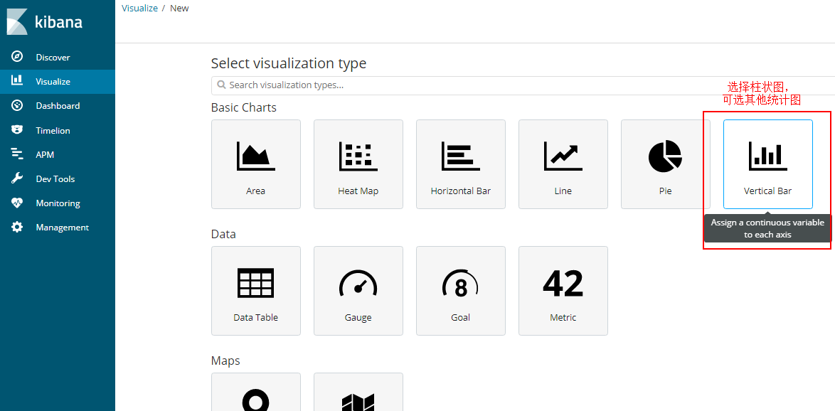835x411 pixels.
Task: Click the Kibana logo
Action: (17, 22)
